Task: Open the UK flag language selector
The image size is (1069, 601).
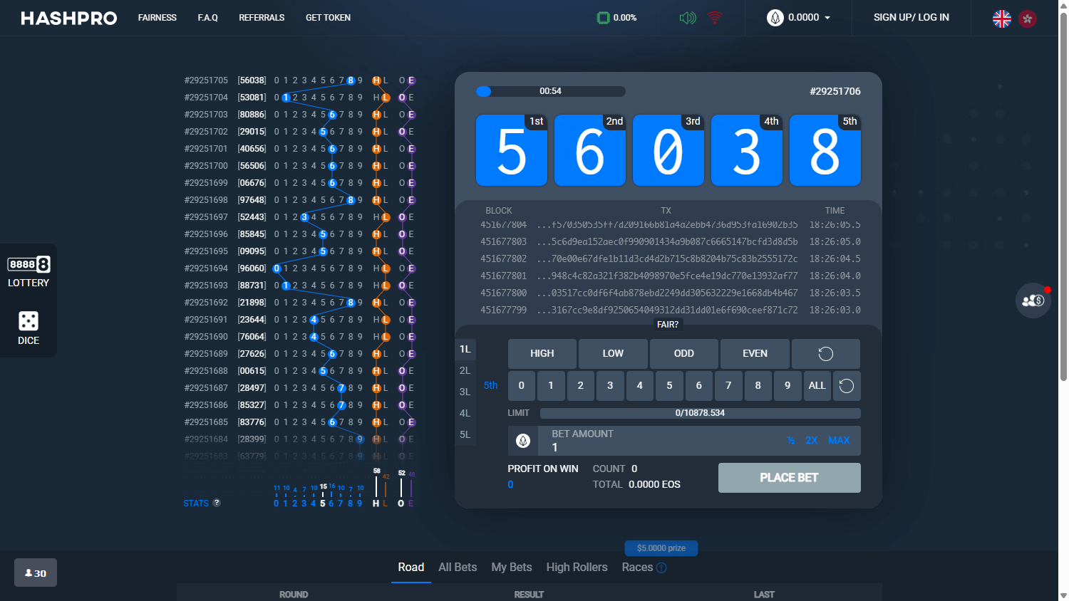Action: click(1002, 19)
